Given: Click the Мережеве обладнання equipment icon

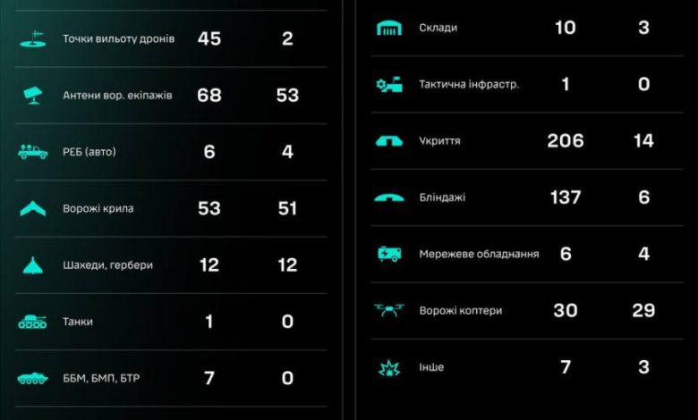Looking at the screenshot, I should coord(389,254).
